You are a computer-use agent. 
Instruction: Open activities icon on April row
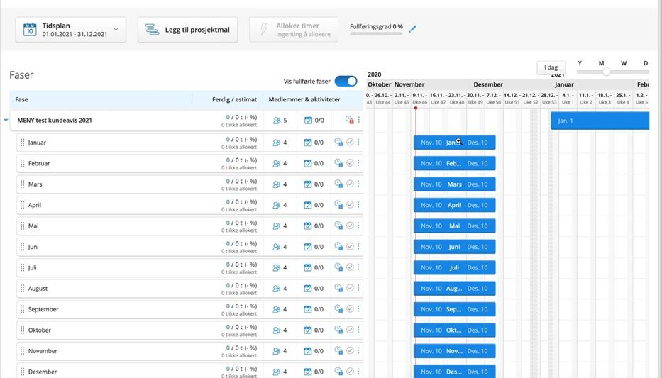point(308,205)
